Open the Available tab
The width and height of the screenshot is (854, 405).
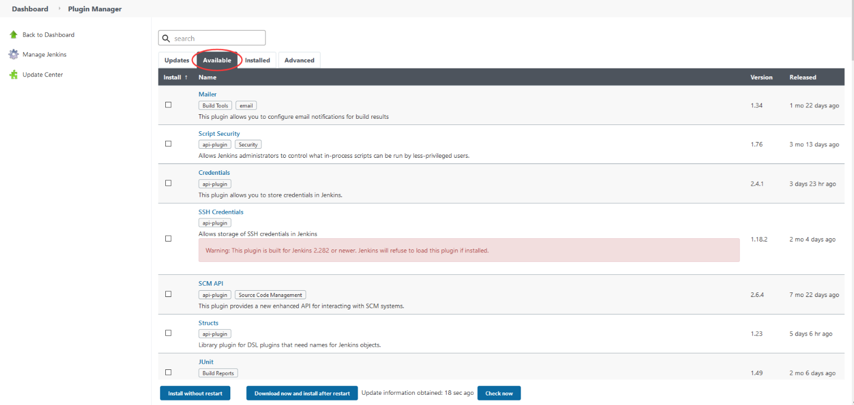coord(217,60)
